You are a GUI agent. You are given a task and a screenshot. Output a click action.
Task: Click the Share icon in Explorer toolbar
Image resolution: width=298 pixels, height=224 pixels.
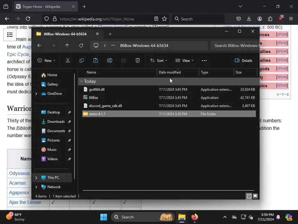click(123, 61)
